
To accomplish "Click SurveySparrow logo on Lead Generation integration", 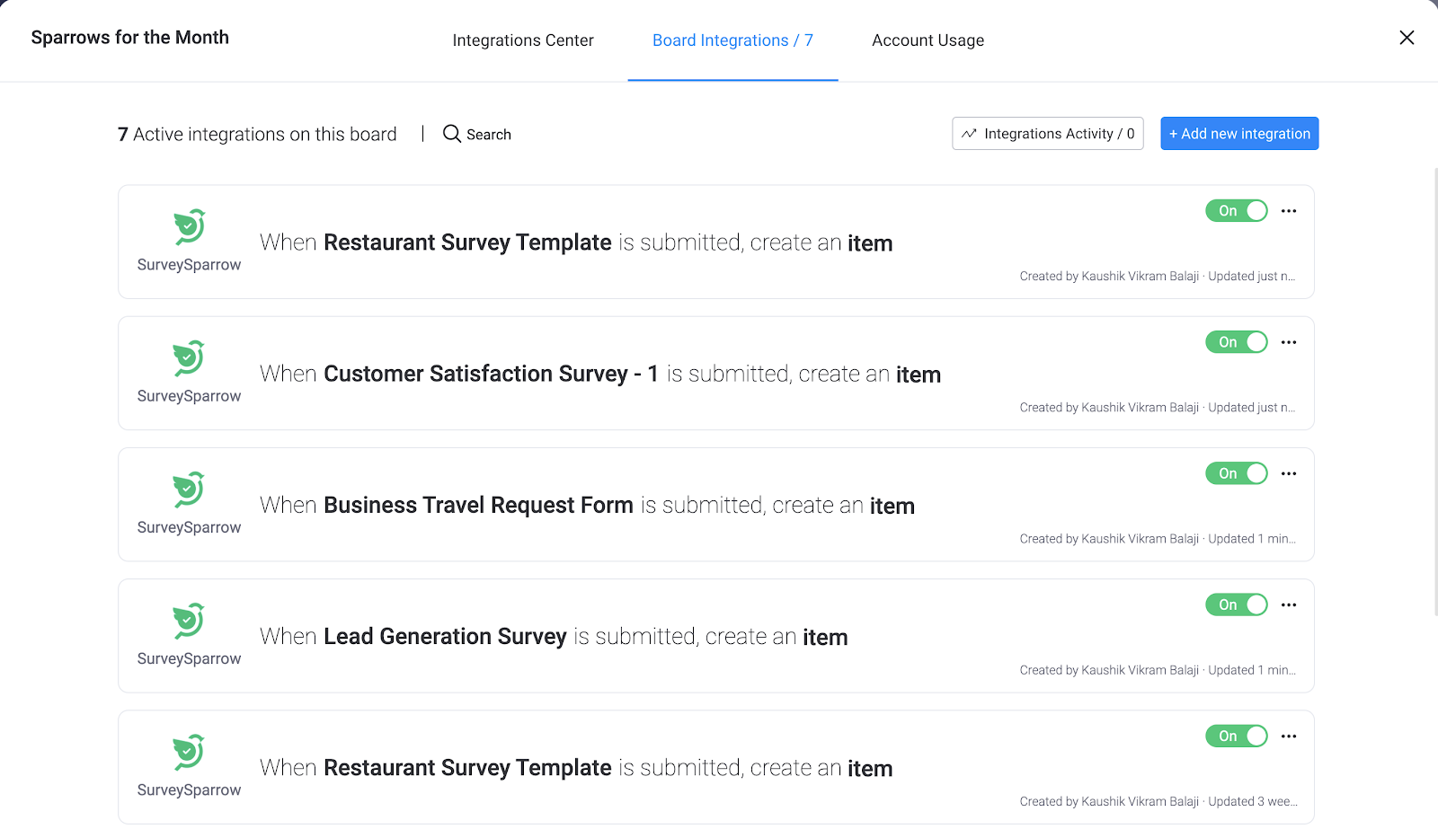I will tap(189, 621).
